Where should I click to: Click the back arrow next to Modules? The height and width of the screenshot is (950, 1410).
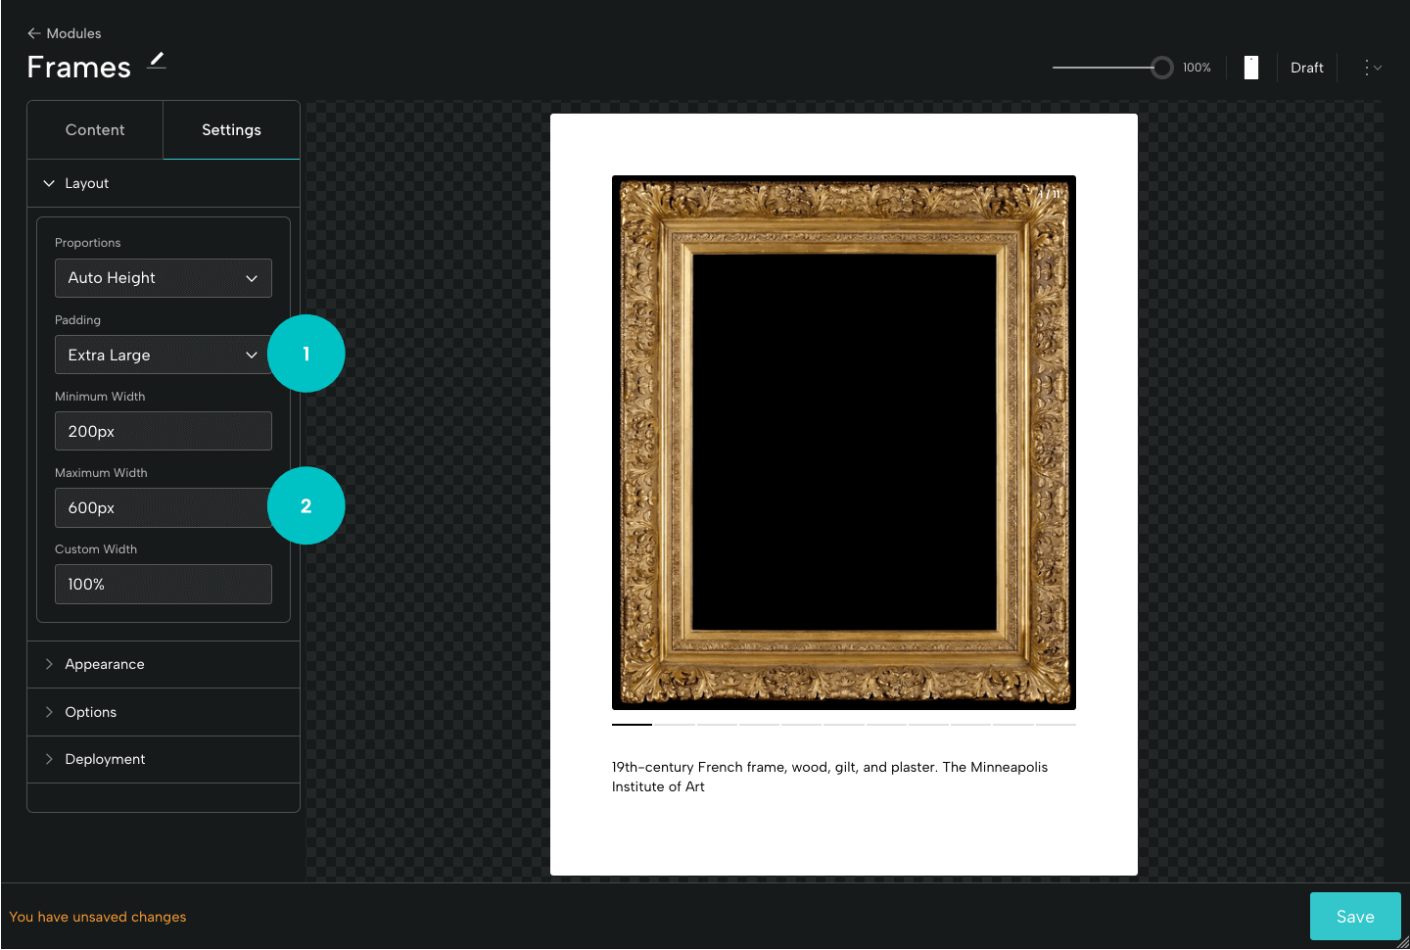click(x=35, y=32)
